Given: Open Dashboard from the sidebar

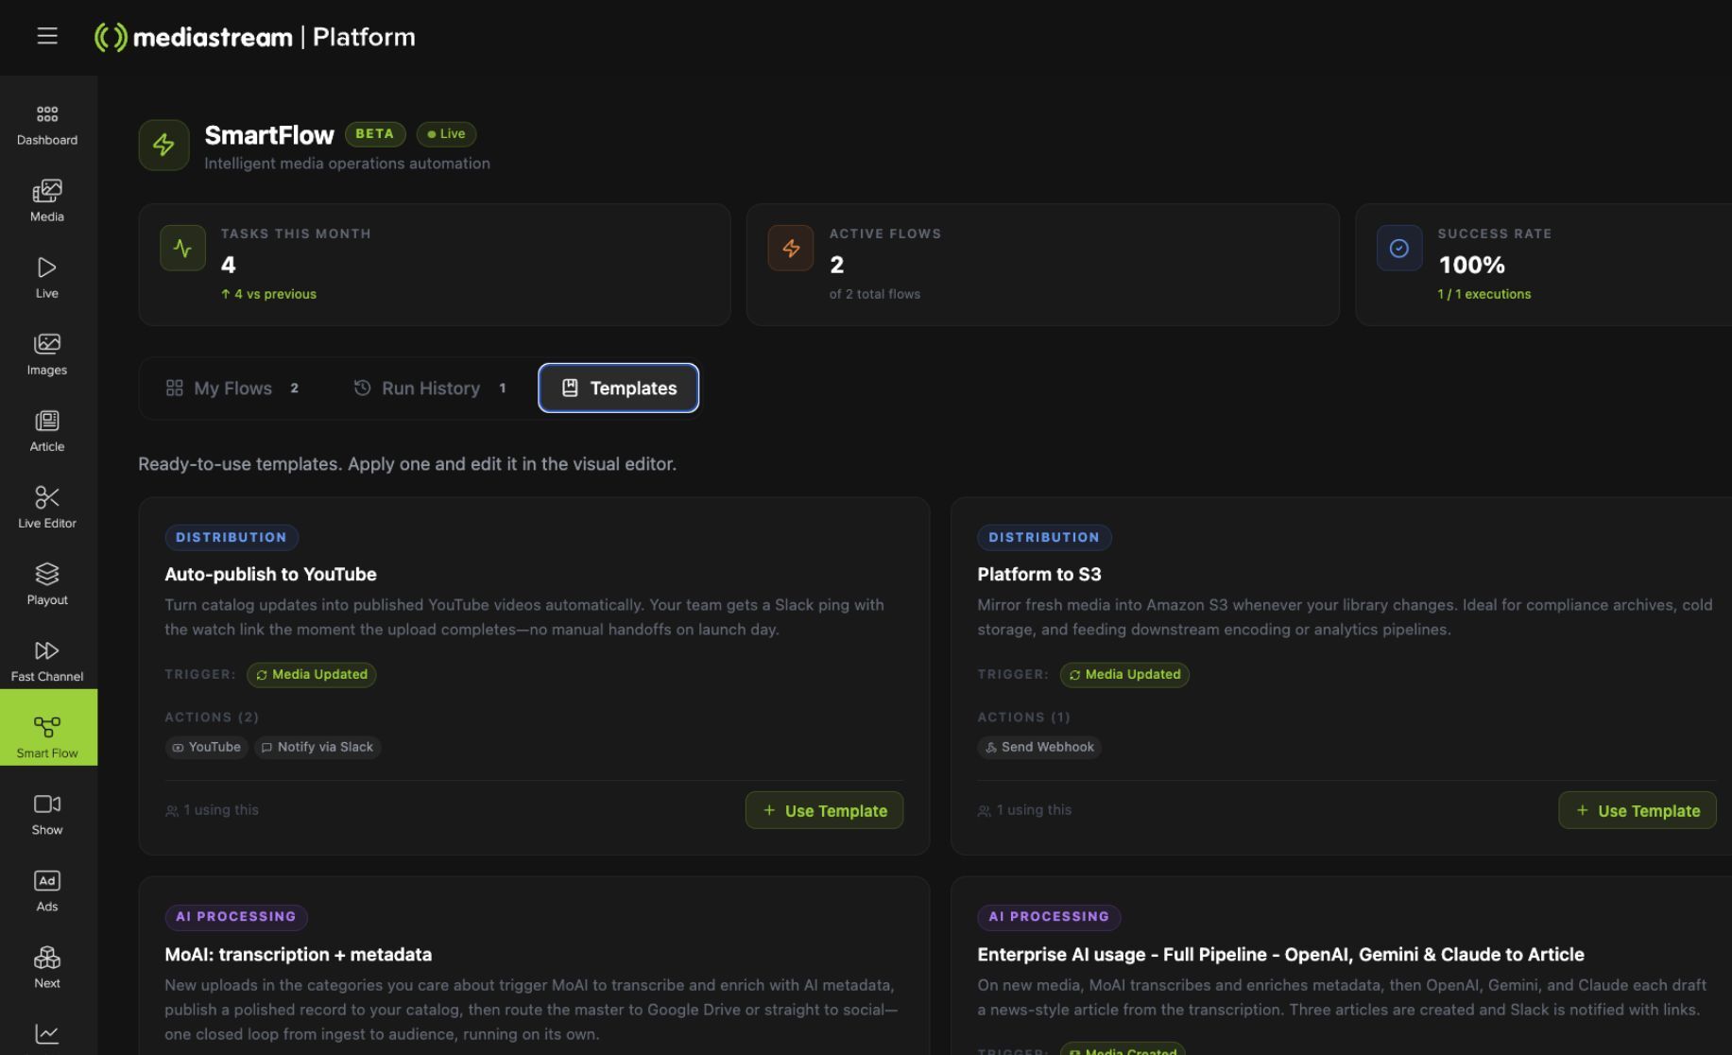Looking at the screenshot, I should tap(47, 127).
